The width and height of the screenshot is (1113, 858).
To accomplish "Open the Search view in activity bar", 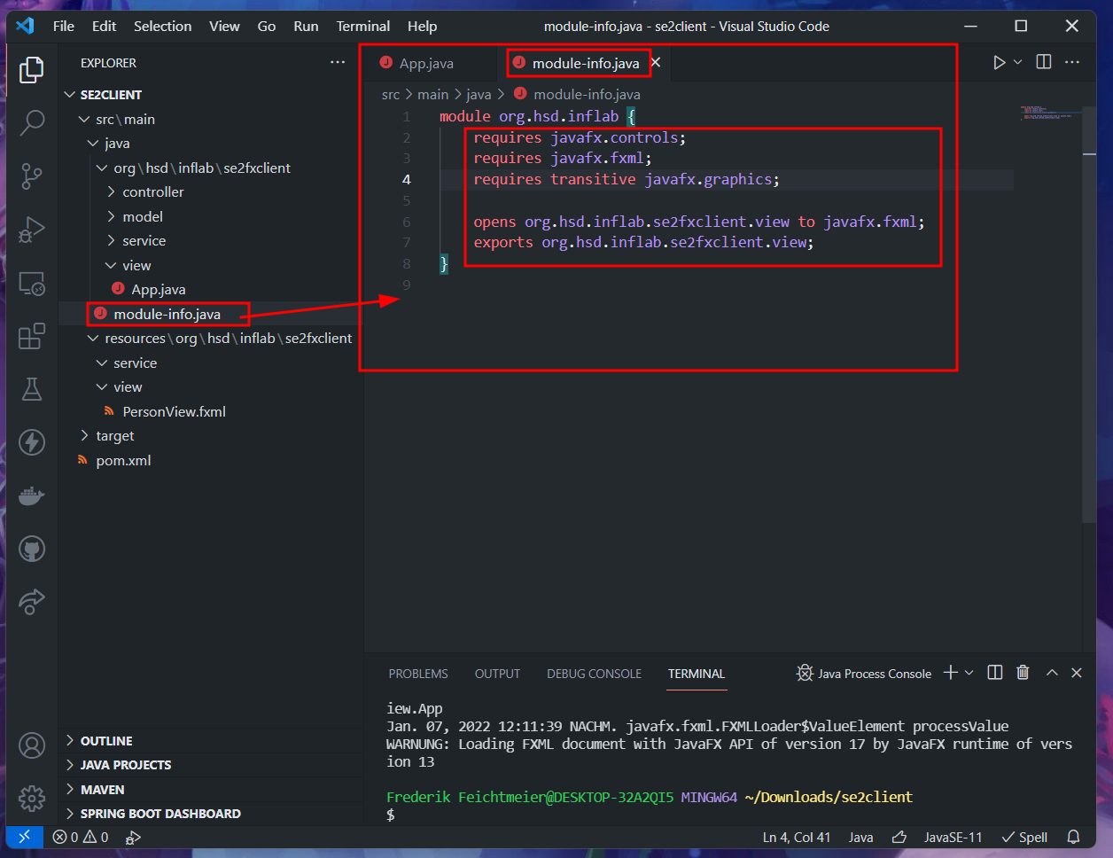I will (x=32, y=122).
